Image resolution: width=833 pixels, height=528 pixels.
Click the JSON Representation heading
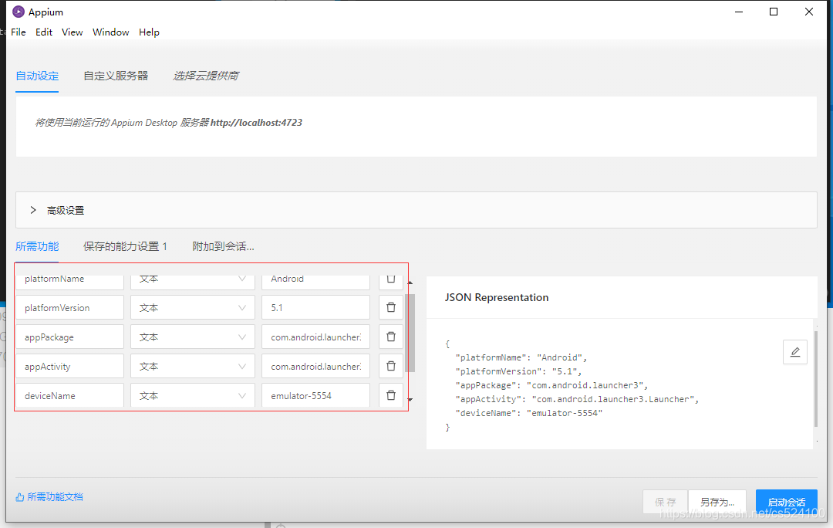[x=497, y=297]
